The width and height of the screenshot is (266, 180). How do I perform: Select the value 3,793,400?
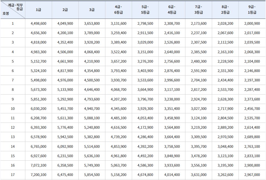click(x=119, y=71)
